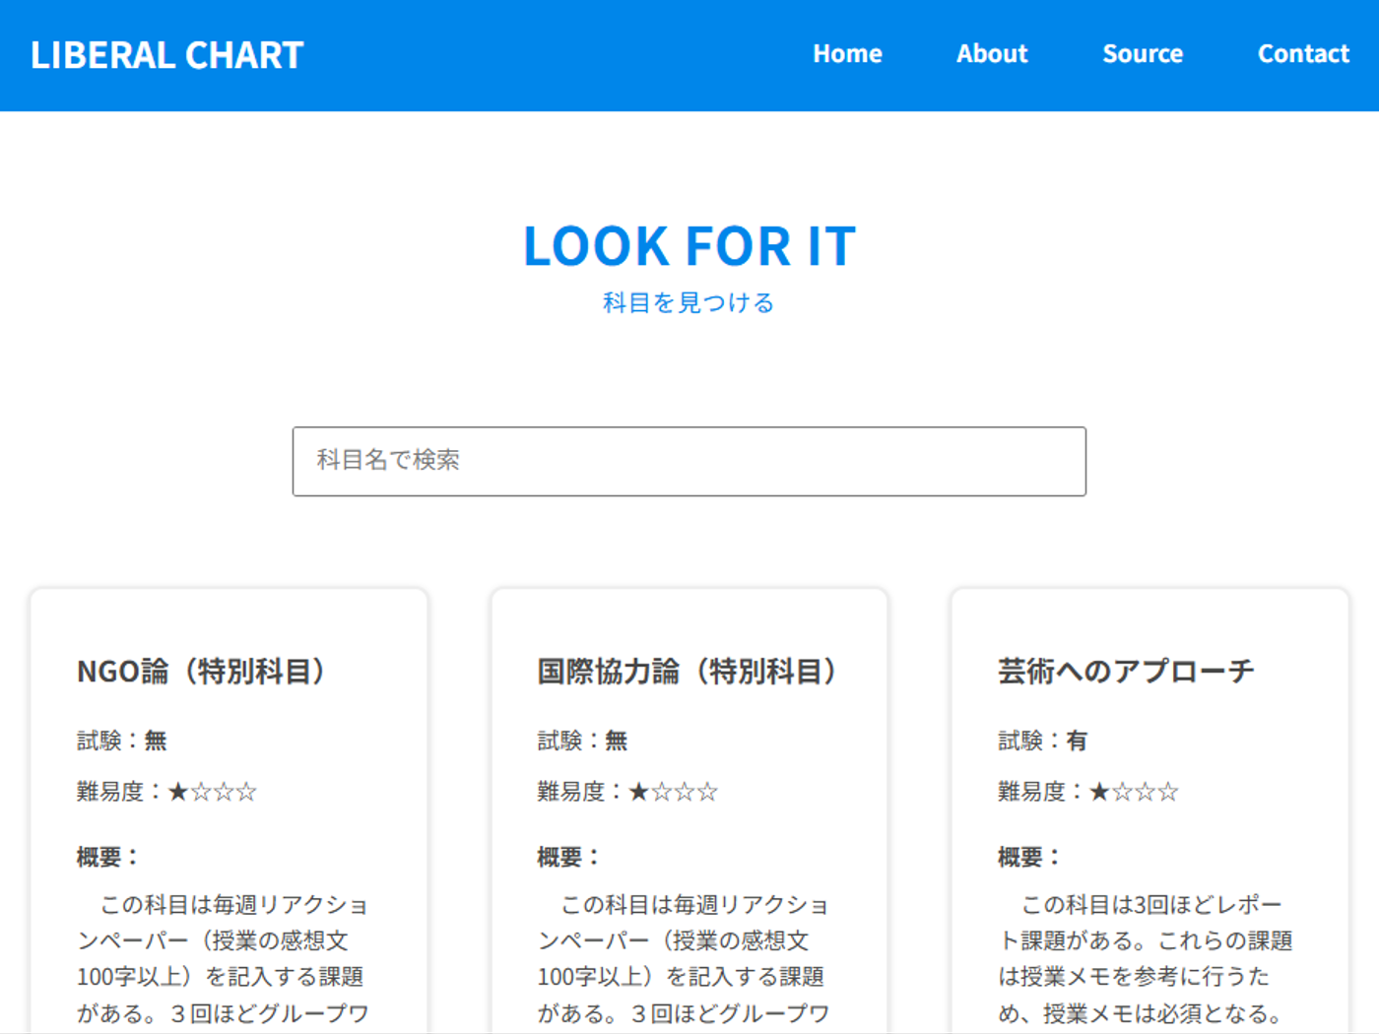Click 試験：無 in the NGO論 card

pos(122,741)
